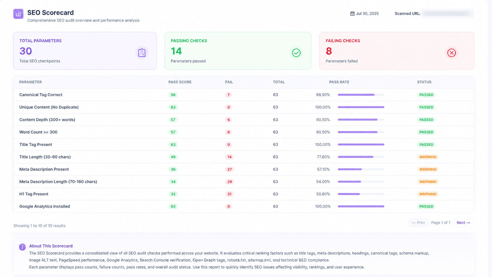Screen dimensions: 492x277
Task: Sort by the PARAMETER column header
Action: coord(31,82)
